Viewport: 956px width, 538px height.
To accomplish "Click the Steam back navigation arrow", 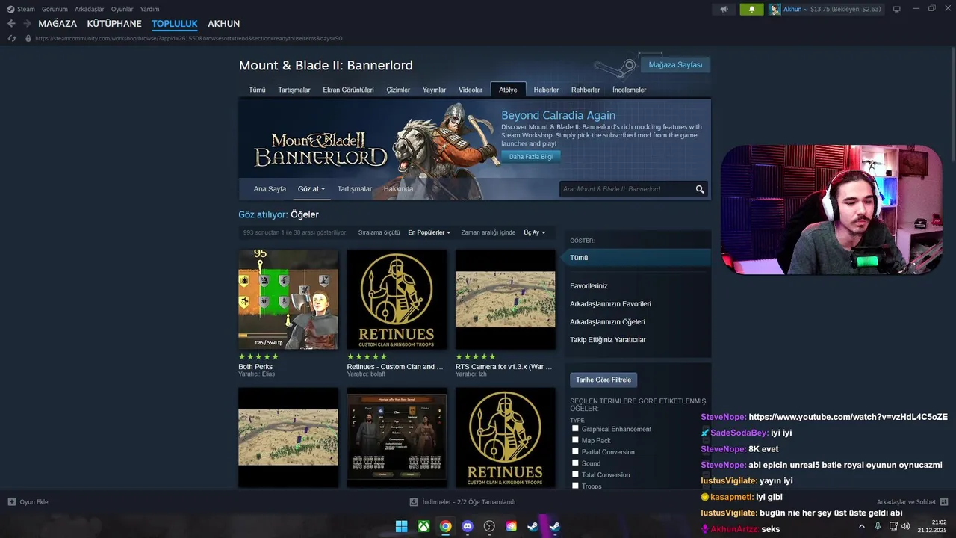I will pyautogui.click(x=11, y=24).
